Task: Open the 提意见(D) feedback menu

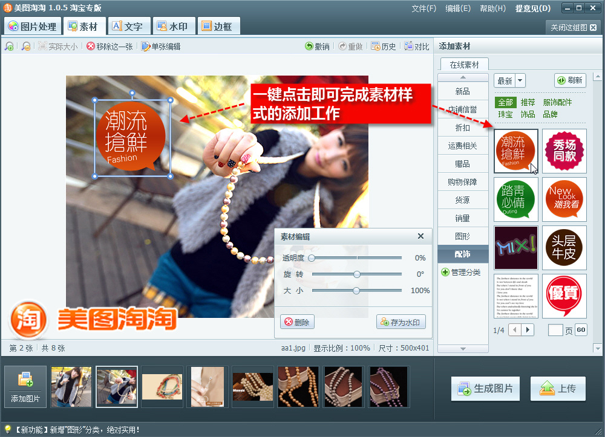Action: (533, 8)
